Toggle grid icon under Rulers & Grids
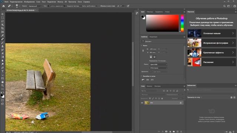Viewport: 237px width, 133px height. [147, 80]
